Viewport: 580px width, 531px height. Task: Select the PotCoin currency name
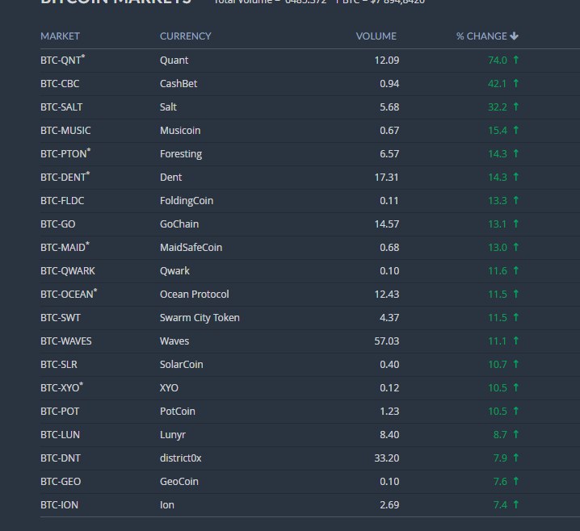(177, 412)
